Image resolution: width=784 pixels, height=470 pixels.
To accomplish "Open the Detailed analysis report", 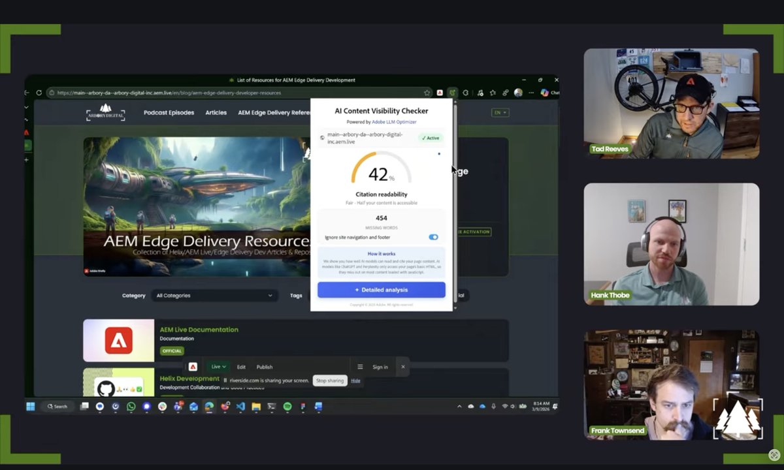I will [382, 290].
